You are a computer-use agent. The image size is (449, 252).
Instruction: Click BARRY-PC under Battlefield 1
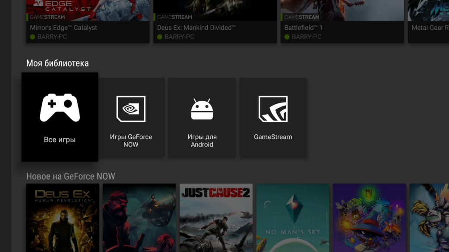307,37
